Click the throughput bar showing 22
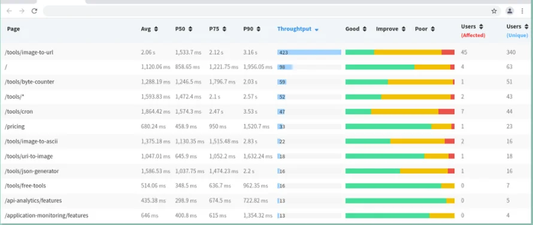 [309, 141]
